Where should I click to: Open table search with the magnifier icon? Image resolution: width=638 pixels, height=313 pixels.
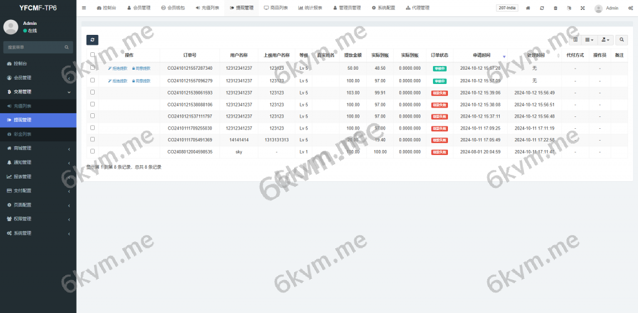622,40
